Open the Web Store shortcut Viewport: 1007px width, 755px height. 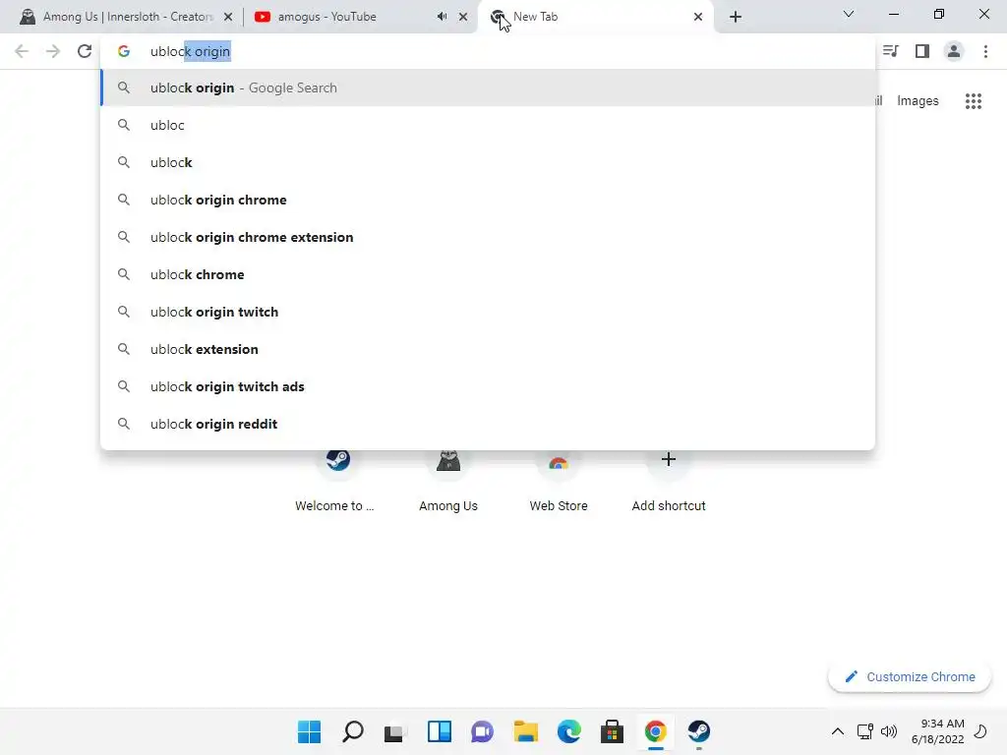tap(559, 480)
